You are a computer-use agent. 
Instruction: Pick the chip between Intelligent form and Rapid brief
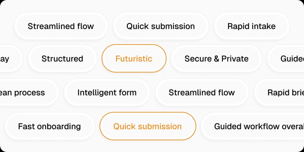pos(202,92)
